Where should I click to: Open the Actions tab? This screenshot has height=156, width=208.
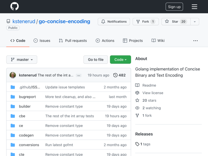pos(105,41)
